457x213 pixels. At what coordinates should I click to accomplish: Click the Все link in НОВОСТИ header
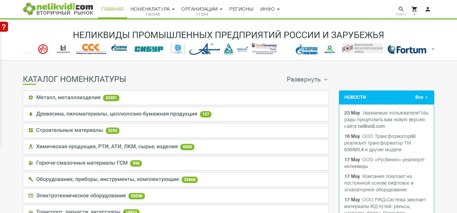pos(422,97)
